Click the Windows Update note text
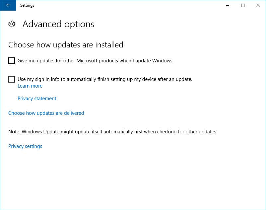Viewport: 266px width, 210px height. pyautogui.click(x=113, y=132)
